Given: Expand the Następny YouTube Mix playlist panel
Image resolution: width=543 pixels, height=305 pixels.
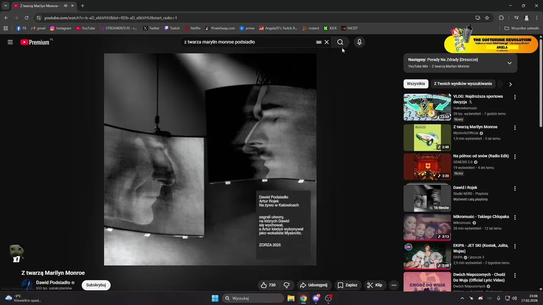Looking at the screenshot, I should [509, 63].
